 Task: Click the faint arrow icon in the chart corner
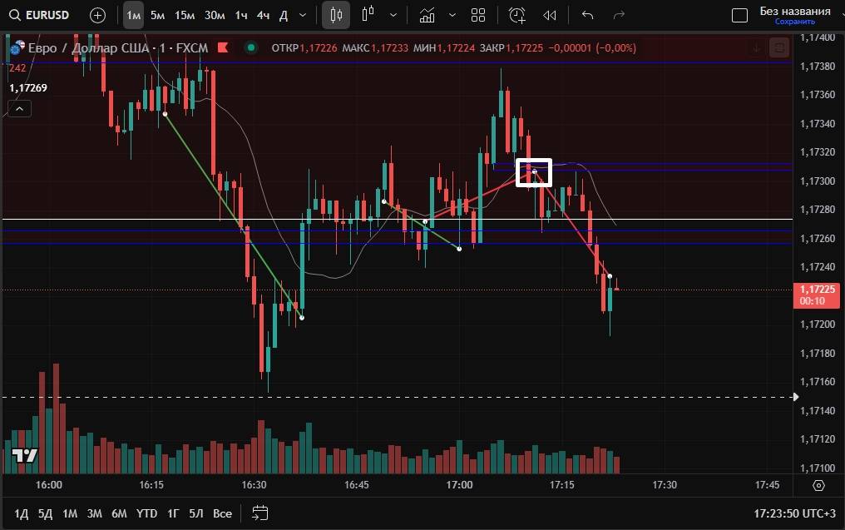pyautogui.click(x=757, y=48)
